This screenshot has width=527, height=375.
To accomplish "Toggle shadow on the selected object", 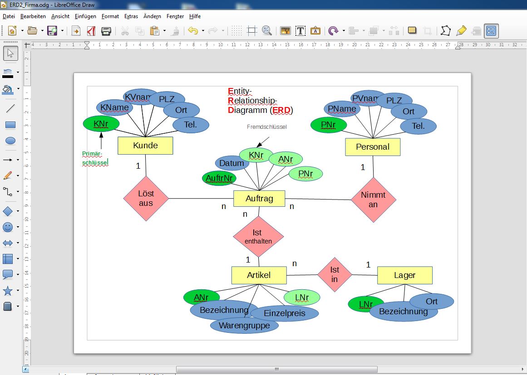I will (412, 30).
